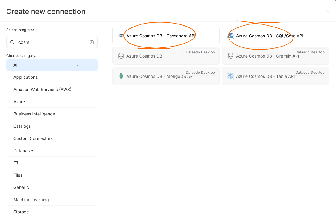336x222 pixels.
Task: Click the 'Choose category:' label
Action: coord(21,56)
